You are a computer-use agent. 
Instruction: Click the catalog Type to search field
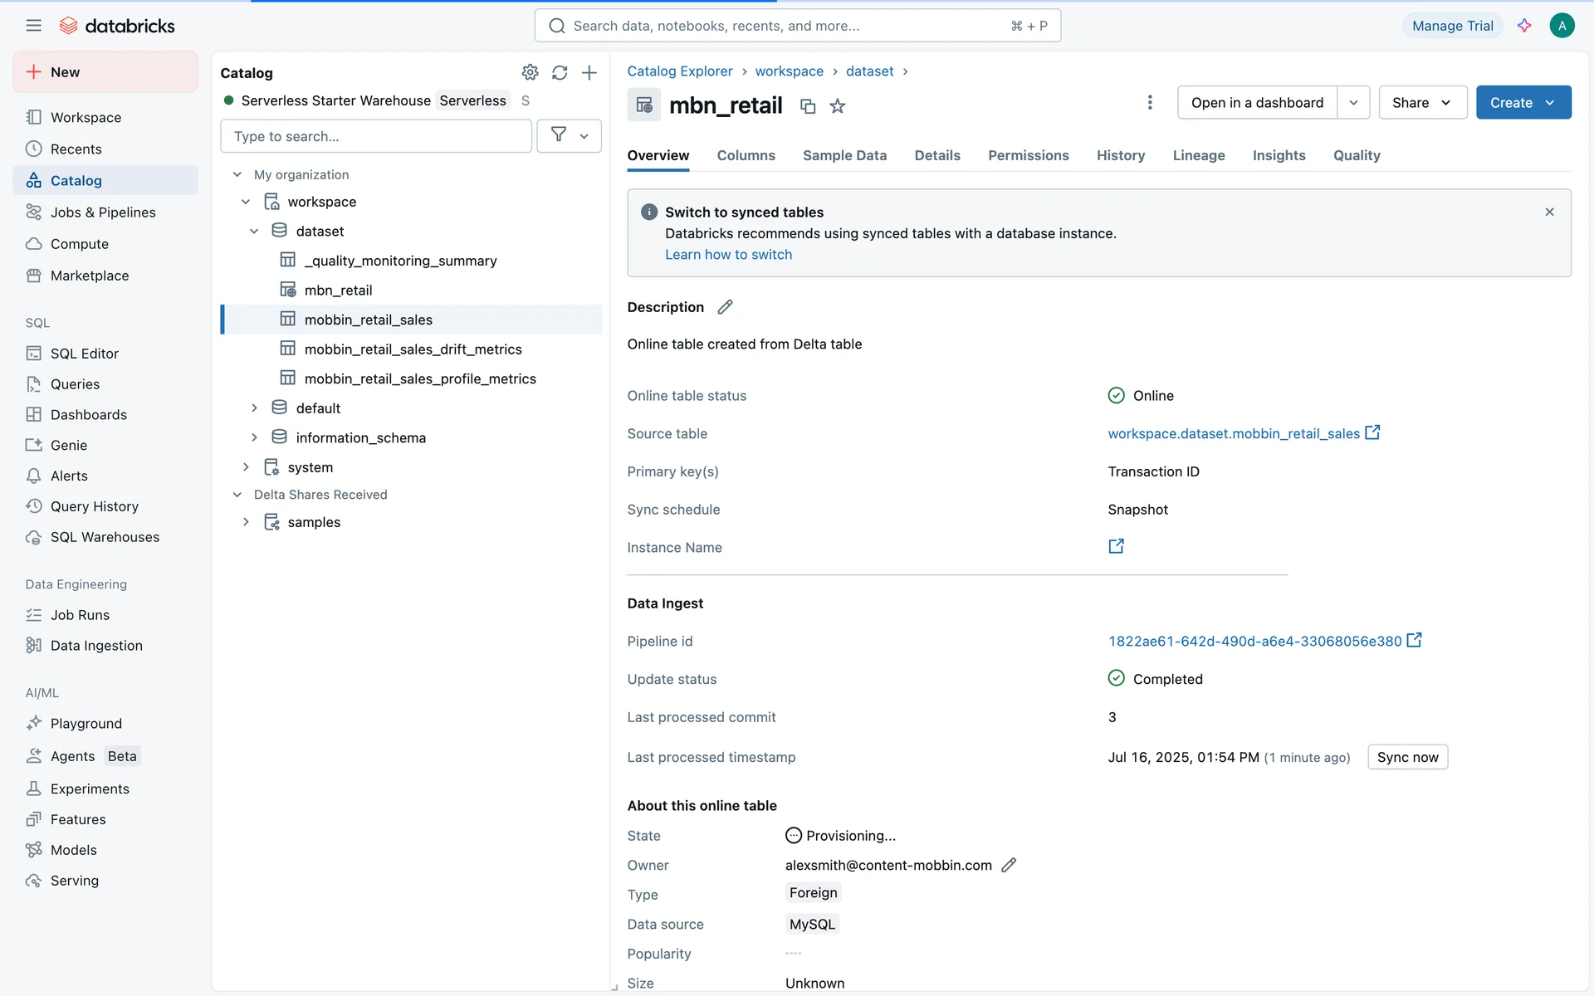[x=376, y=136]
